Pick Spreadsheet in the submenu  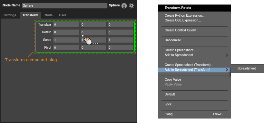(x=247, y=69)
